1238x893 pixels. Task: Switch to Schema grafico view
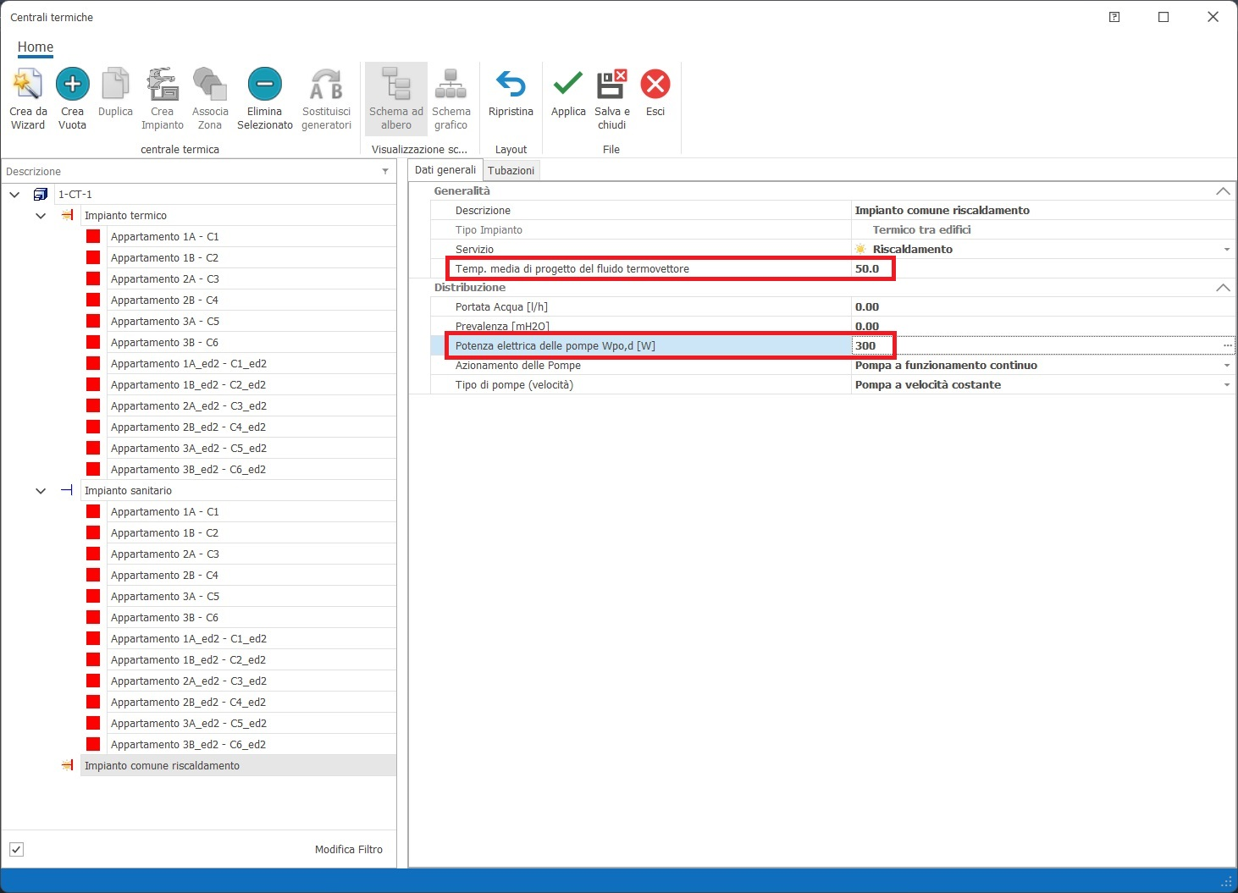(450, 85)
